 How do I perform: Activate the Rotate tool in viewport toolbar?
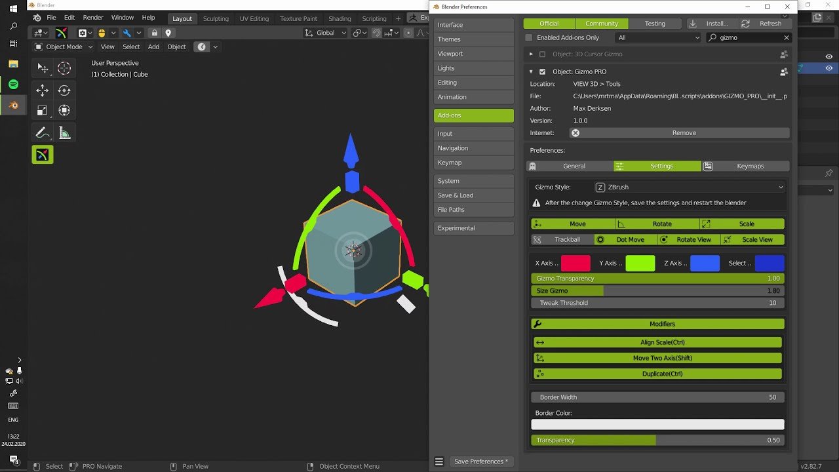pyautogui.click(x=64, y=90)
